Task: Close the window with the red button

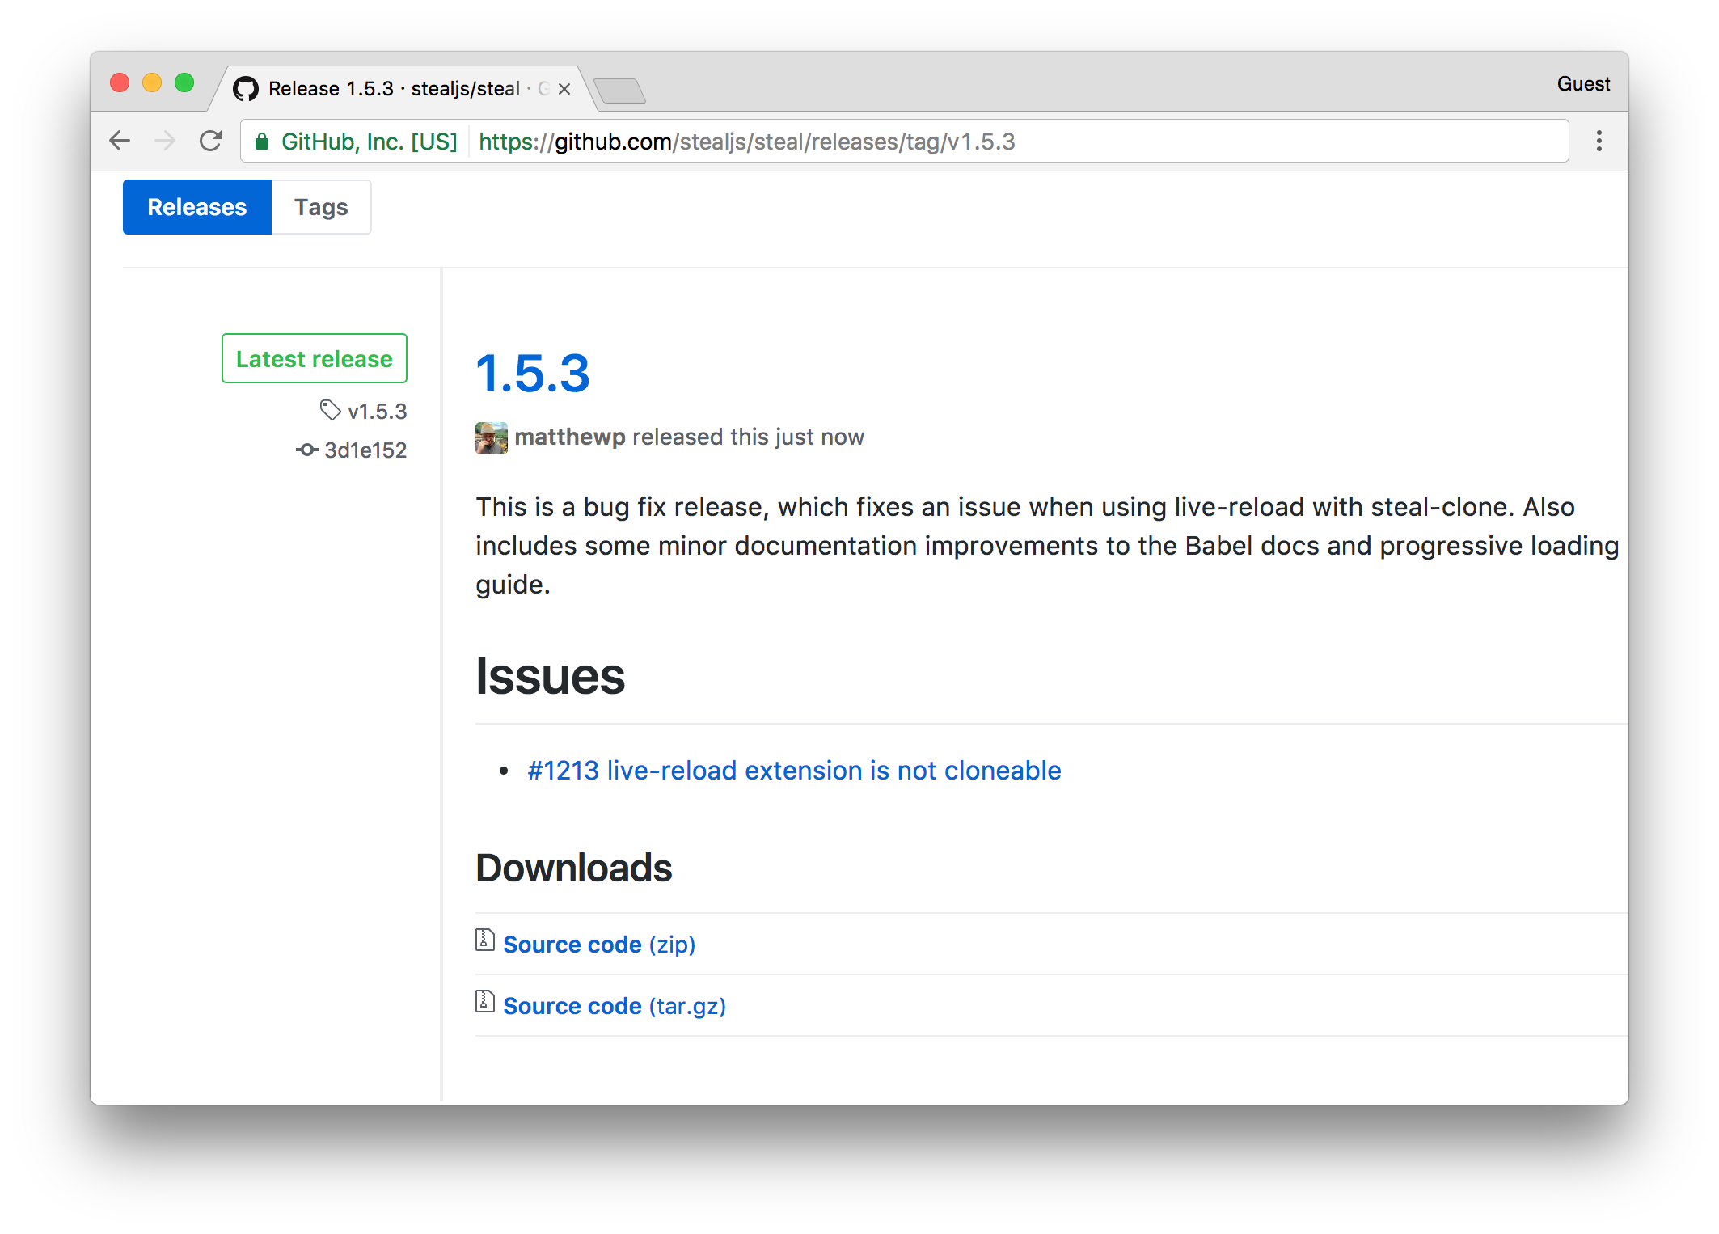Action: pos(120,82)
